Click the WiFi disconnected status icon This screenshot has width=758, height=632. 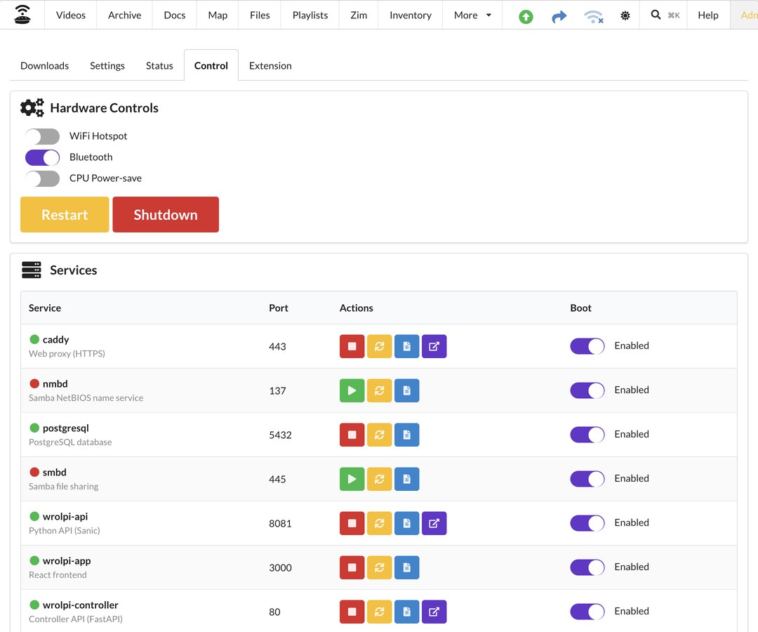[593, 17]
